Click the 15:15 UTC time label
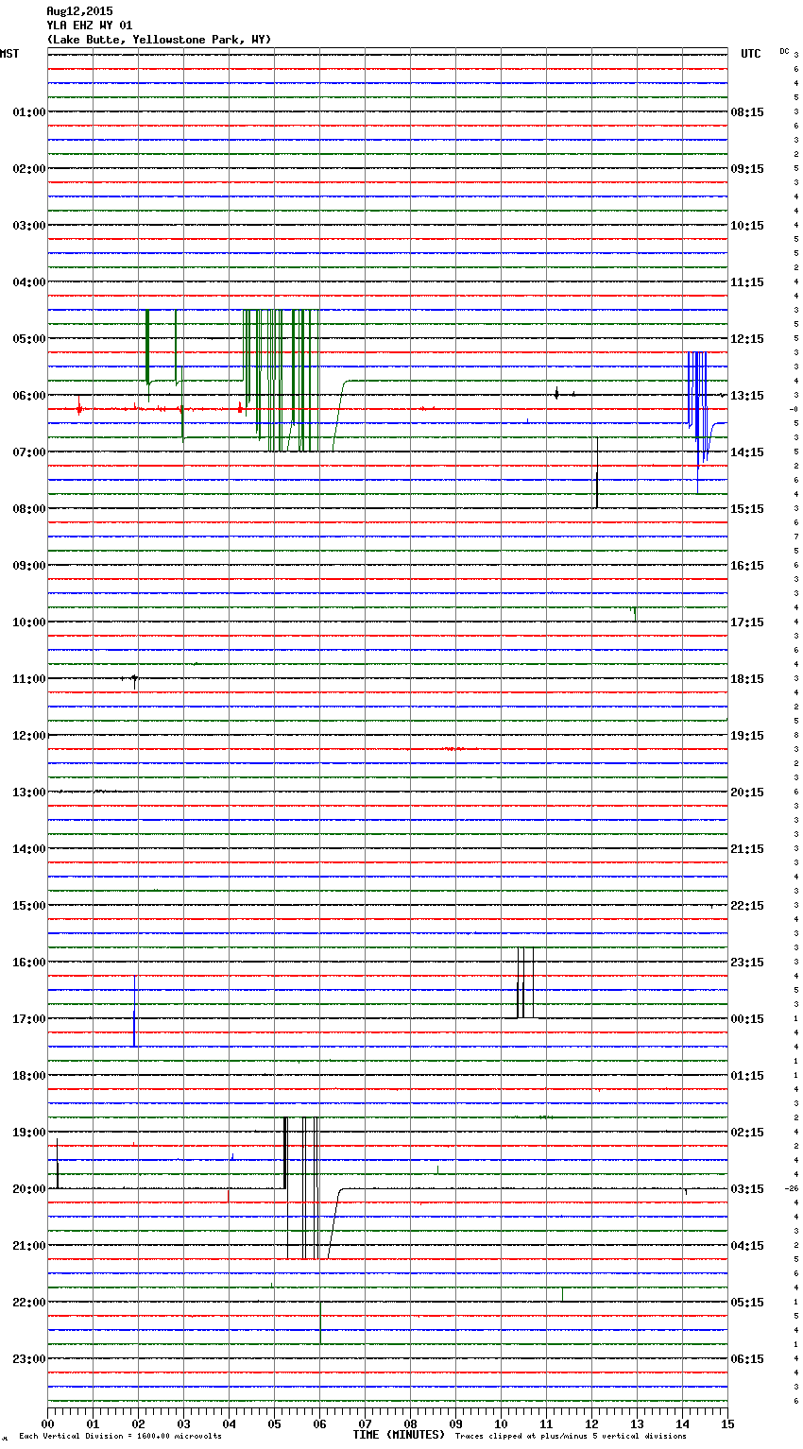This screenshot has width=803, height=1449. (x=747, y=509)
